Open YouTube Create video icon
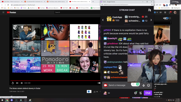The height and width of the screenshot is (102, 181). [x=161, y=12]
